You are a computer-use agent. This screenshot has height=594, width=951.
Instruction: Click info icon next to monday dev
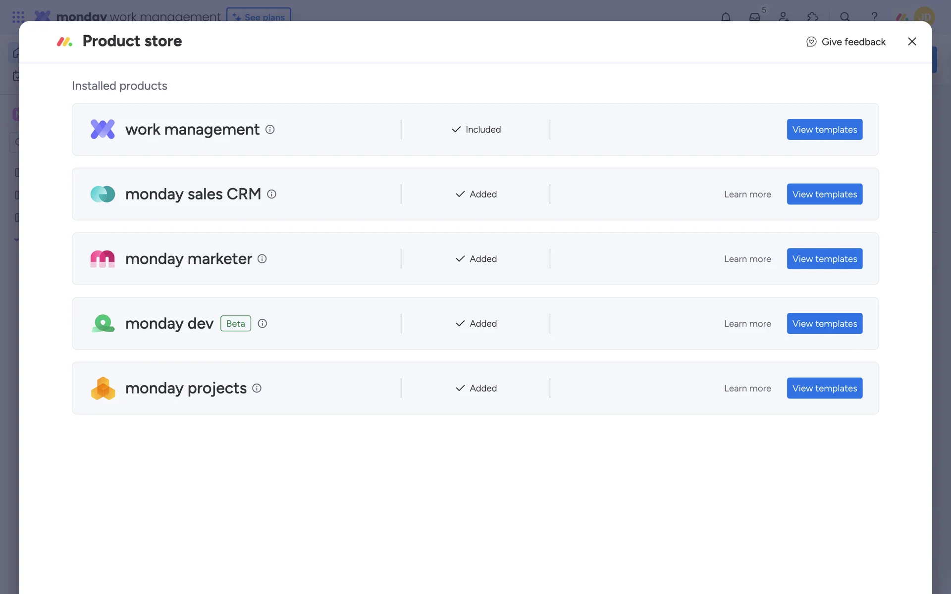[x=263, y=323]
